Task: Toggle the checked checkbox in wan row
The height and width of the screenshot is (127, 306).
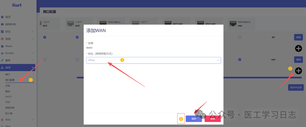Action: (x=240, y=60)
